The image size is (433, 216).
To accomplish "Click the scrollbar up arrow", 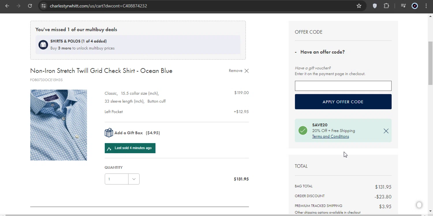I will coord(430,16).
